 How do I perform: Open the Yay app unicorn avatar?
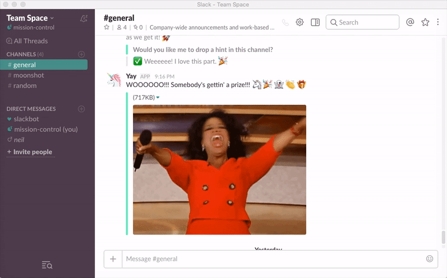pyautogui.click(x=114, y=80)
